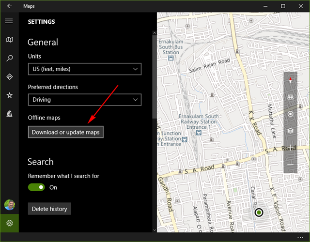Close the Maps window
The width and height of the screenshot is (310, 242).
[301, 6]
